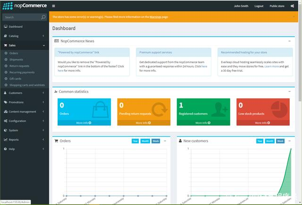Show New customers chart by Week
The image size is (302, 205).
280,141
